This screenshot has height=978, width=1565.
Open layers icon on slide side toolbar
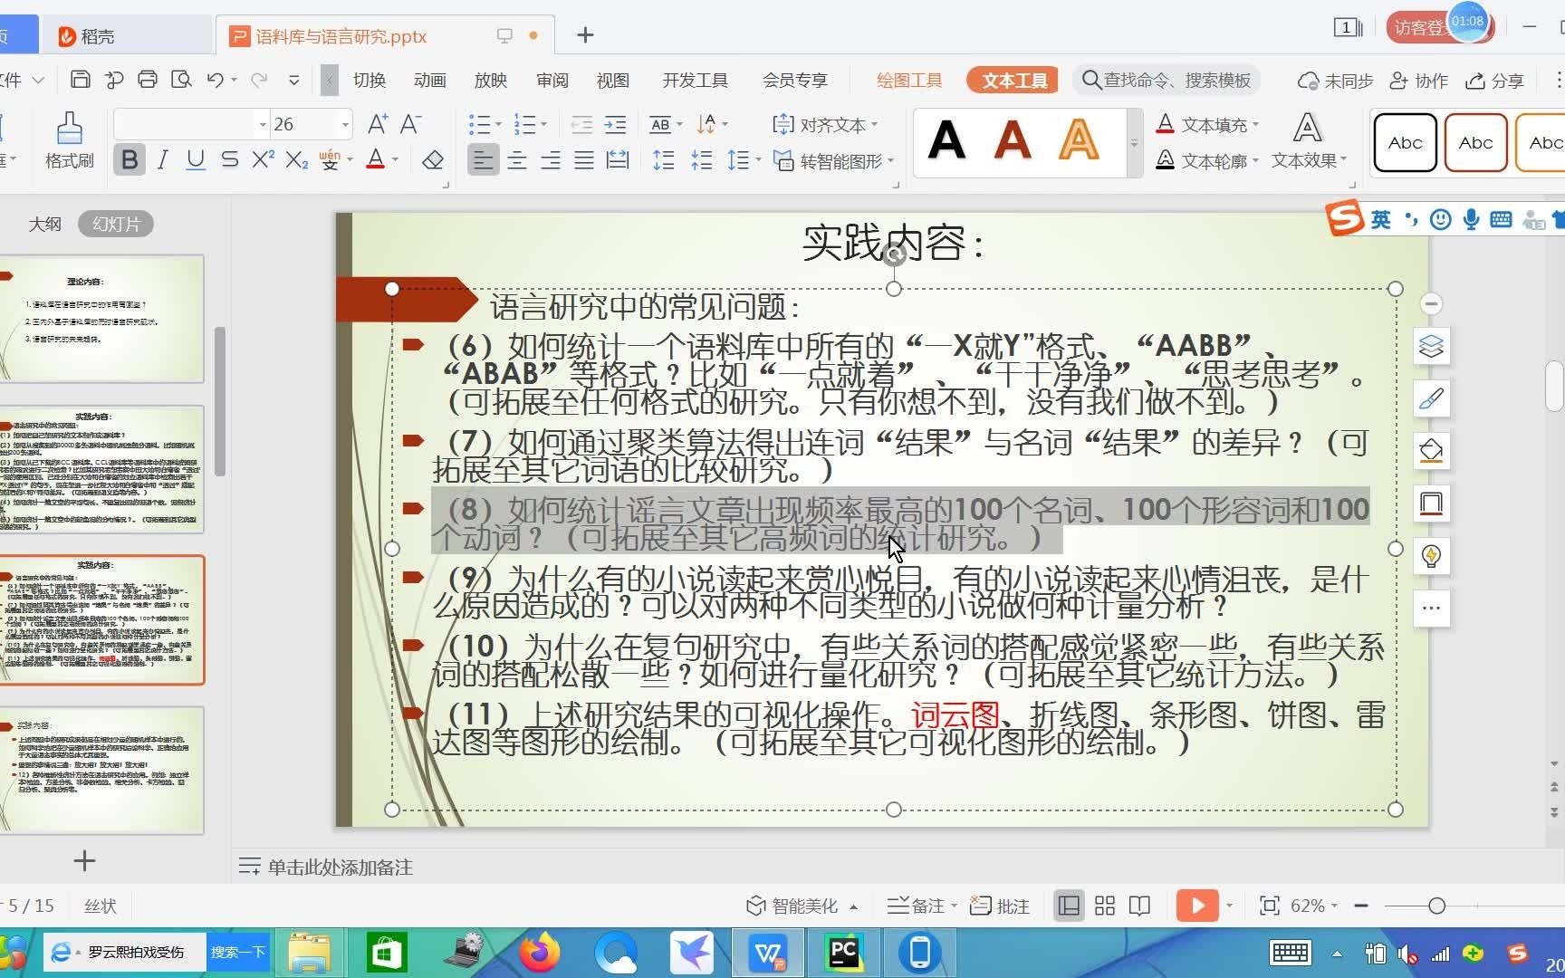(1431, 346)
